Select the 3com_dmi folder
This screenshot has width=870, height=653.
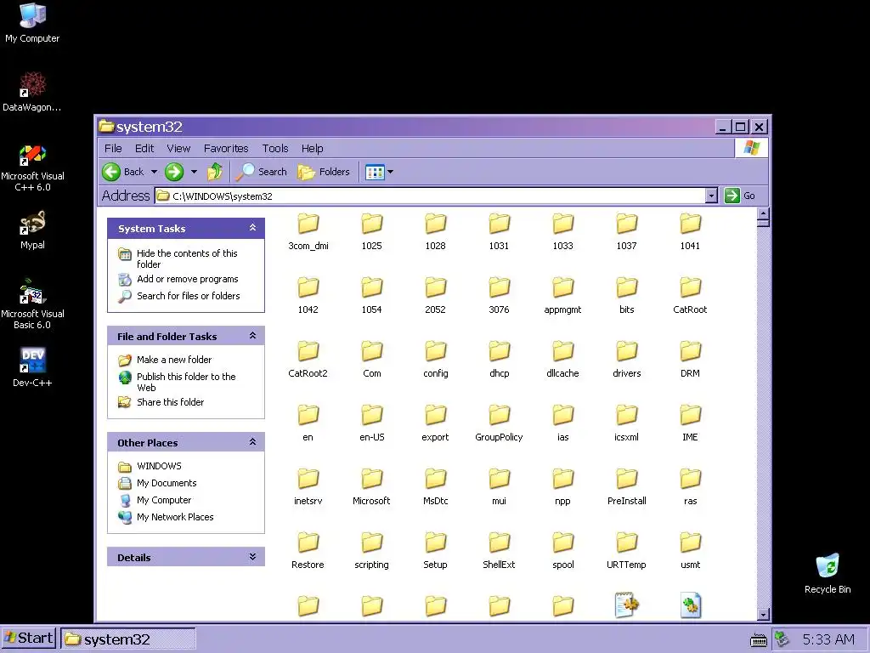tap(308, 231)
